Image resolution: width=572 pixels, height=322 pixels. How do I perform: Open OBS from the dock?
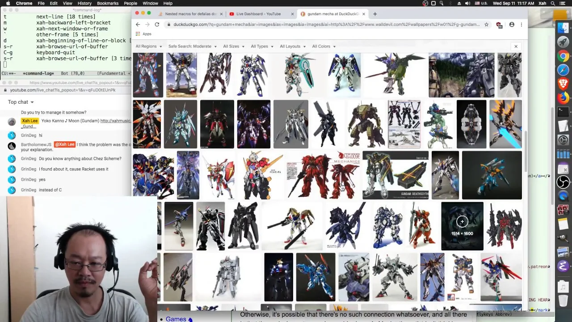pos(563,182)
